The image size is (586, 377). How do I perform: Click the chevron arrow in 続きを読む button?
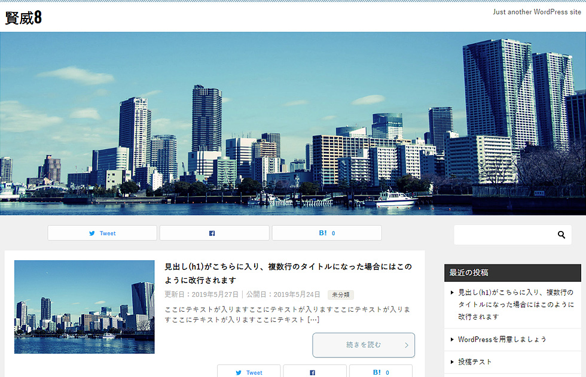(x=407, y=345)
